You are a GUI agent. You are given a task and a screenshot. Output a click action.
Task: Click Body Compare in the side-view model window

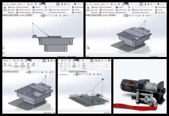(x=38, y=12)
